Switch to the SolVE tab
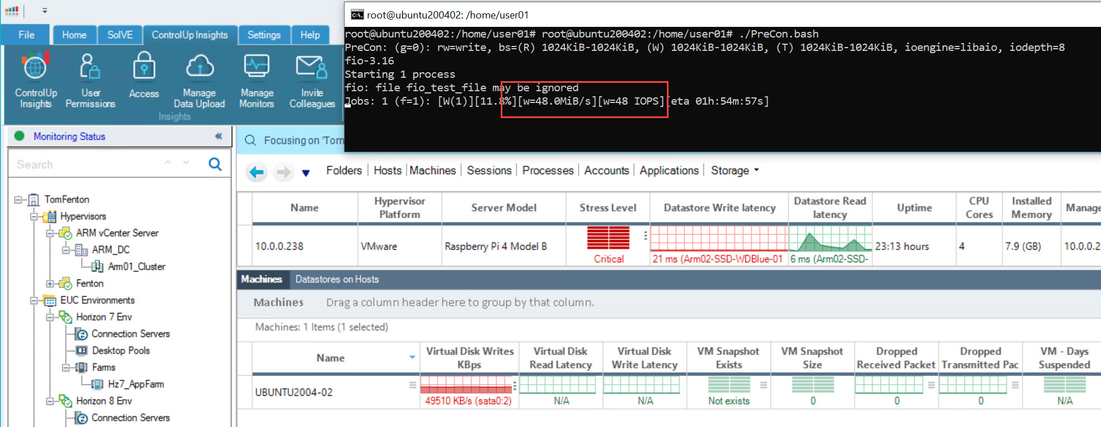Viewport: 1101px width, 427px height. click(x=120, y=35)
